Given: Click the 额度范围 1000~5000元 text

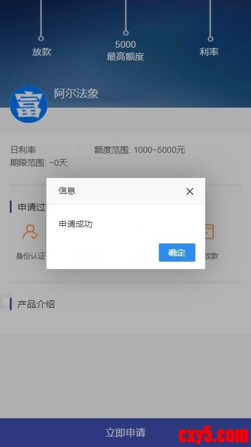Looking at the screenshot, I should coord(139,150).
